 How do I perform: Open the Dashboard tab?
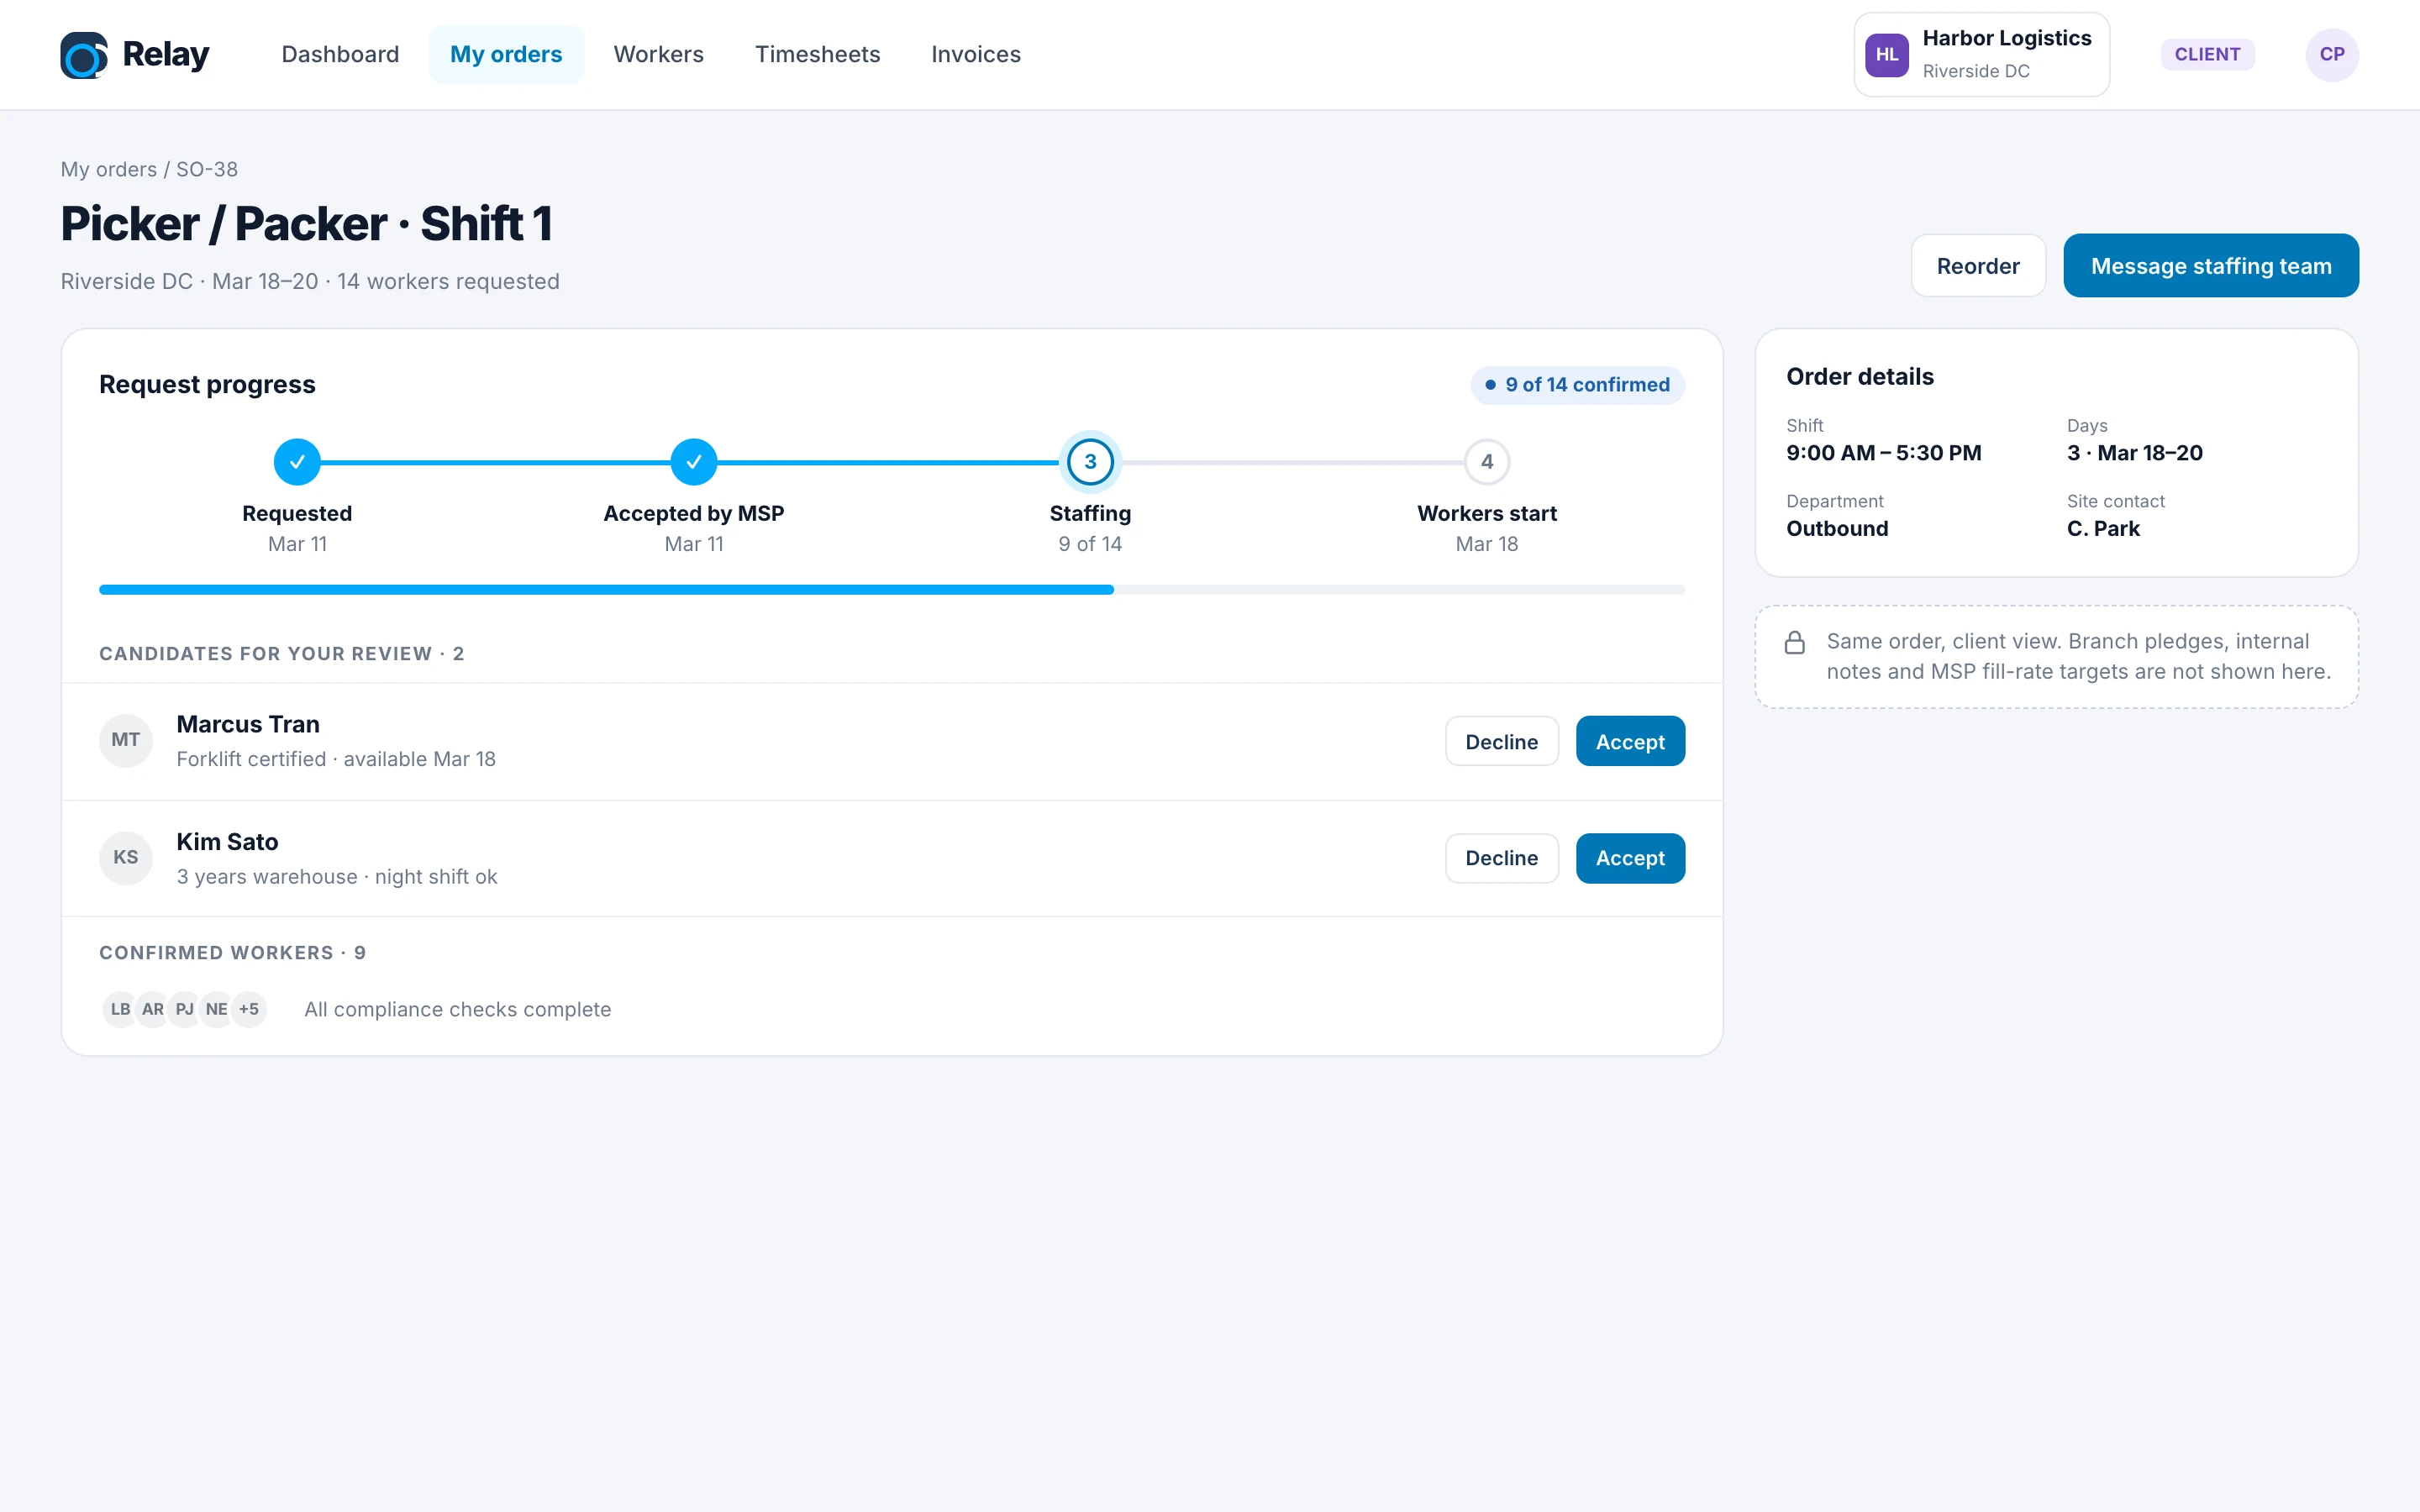[x=340, y=55]
